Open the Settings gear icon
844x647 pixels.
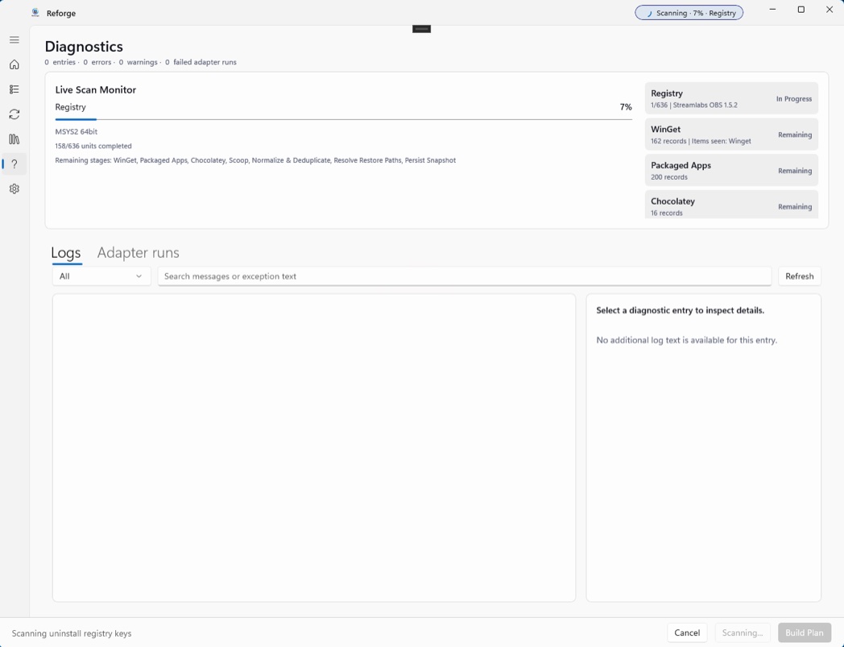tap(14, 189)
